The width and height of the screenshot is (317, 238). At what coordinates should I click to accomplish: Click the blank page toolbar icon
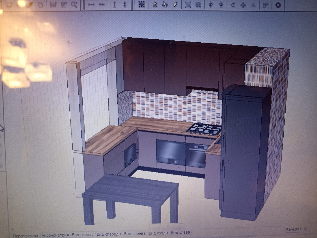(41, 5)
